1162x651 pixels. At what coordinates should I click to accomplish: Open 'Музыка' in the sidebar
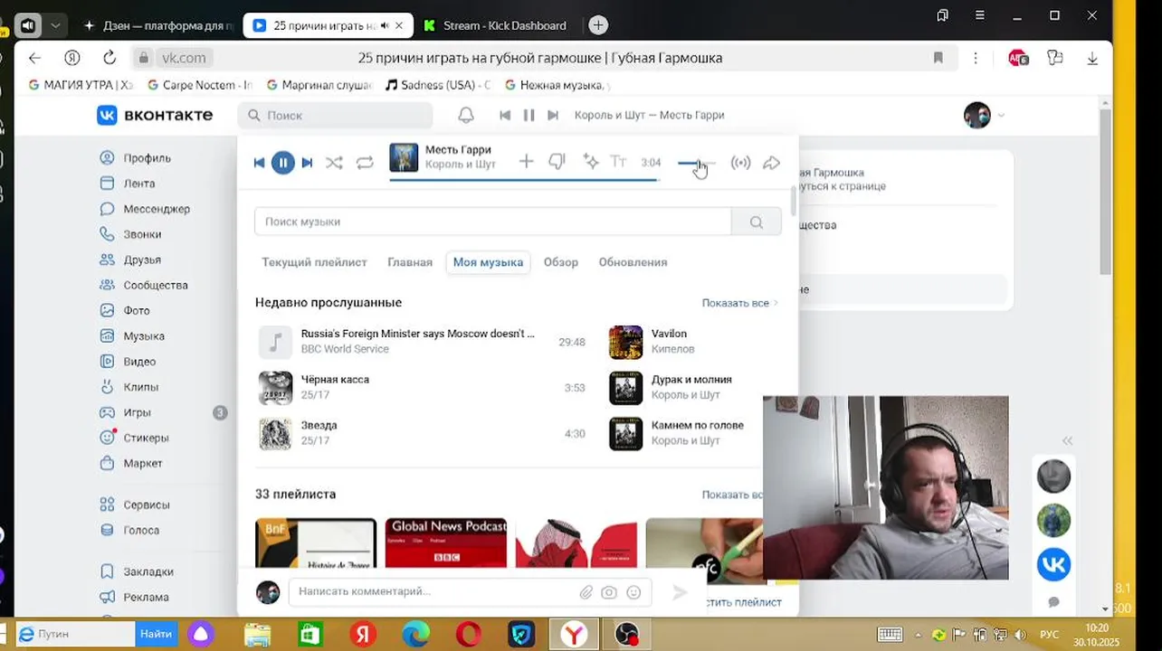(x=144, y=336)
